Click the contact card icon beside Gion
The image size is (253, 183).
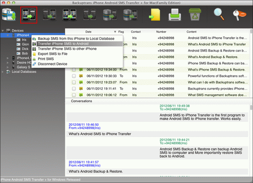tap(19, 44)
